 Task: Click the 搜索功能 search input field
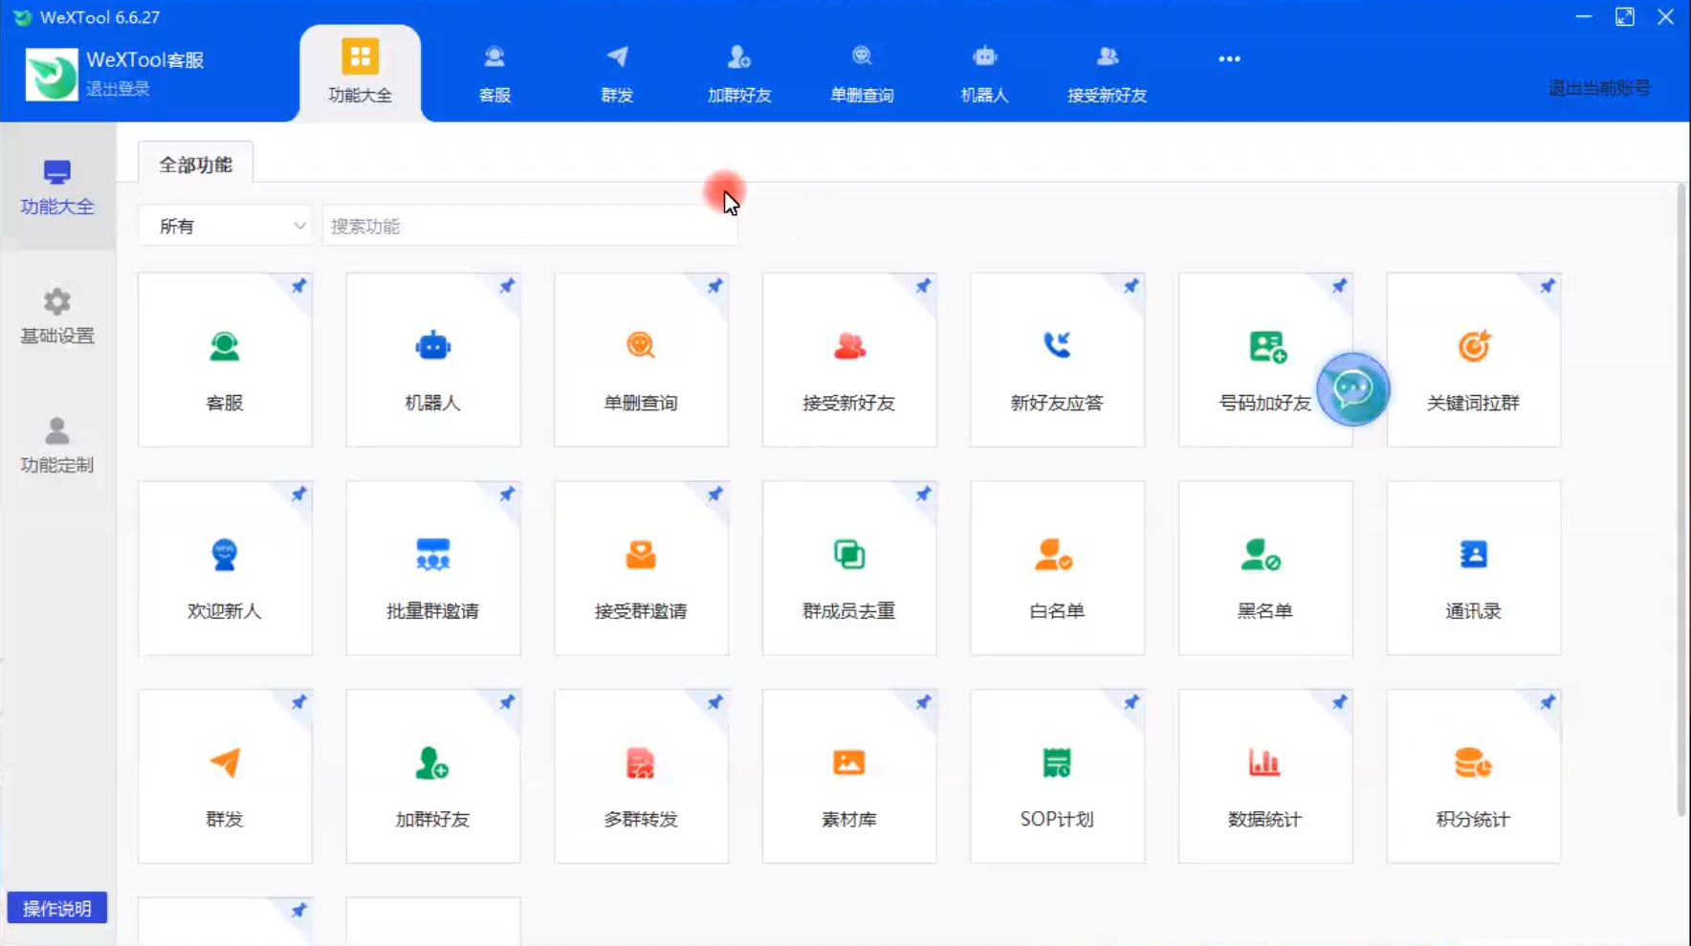[x=529, y=227]
